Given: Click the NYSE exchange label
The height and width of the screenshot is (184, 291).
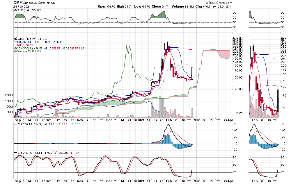Looking at the screenshot, I should (x=51, y=3).
